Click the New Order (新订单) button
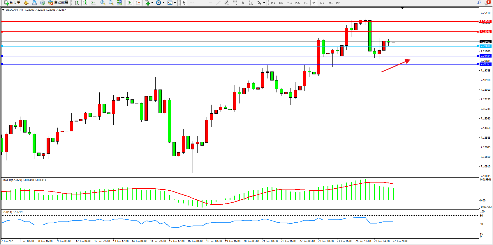This screenshot has height=245, width=493. [x=12, y=3]
